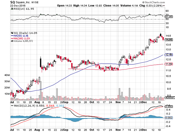Click the 10.0 price axis label
Screen dimensions: 175x132
(168, 82)
